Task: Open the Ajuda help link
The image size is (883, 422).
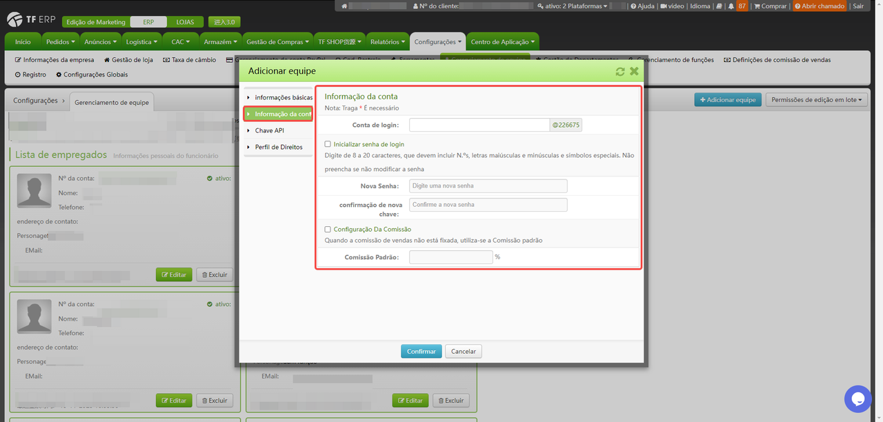Action: click(x=642, y=6)
